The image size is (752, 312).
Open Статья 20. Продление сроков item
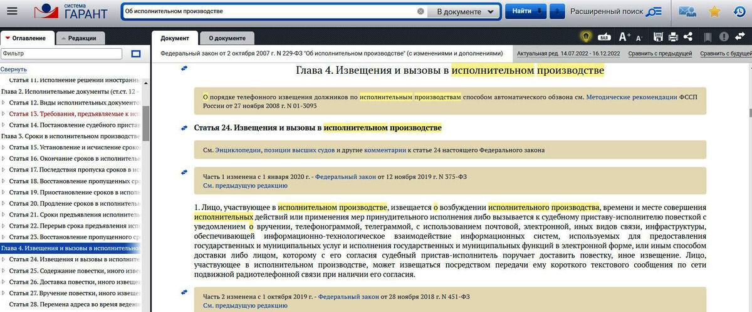tap(74, 204)
